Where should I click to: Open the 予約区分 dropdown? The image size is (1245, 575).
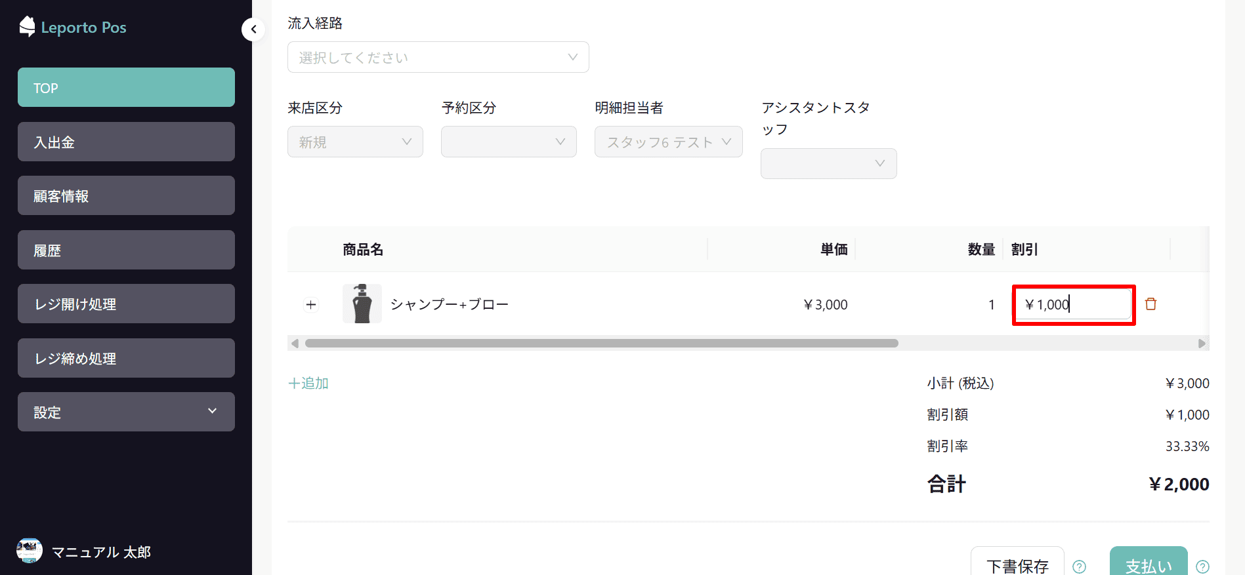click(509, 142)
